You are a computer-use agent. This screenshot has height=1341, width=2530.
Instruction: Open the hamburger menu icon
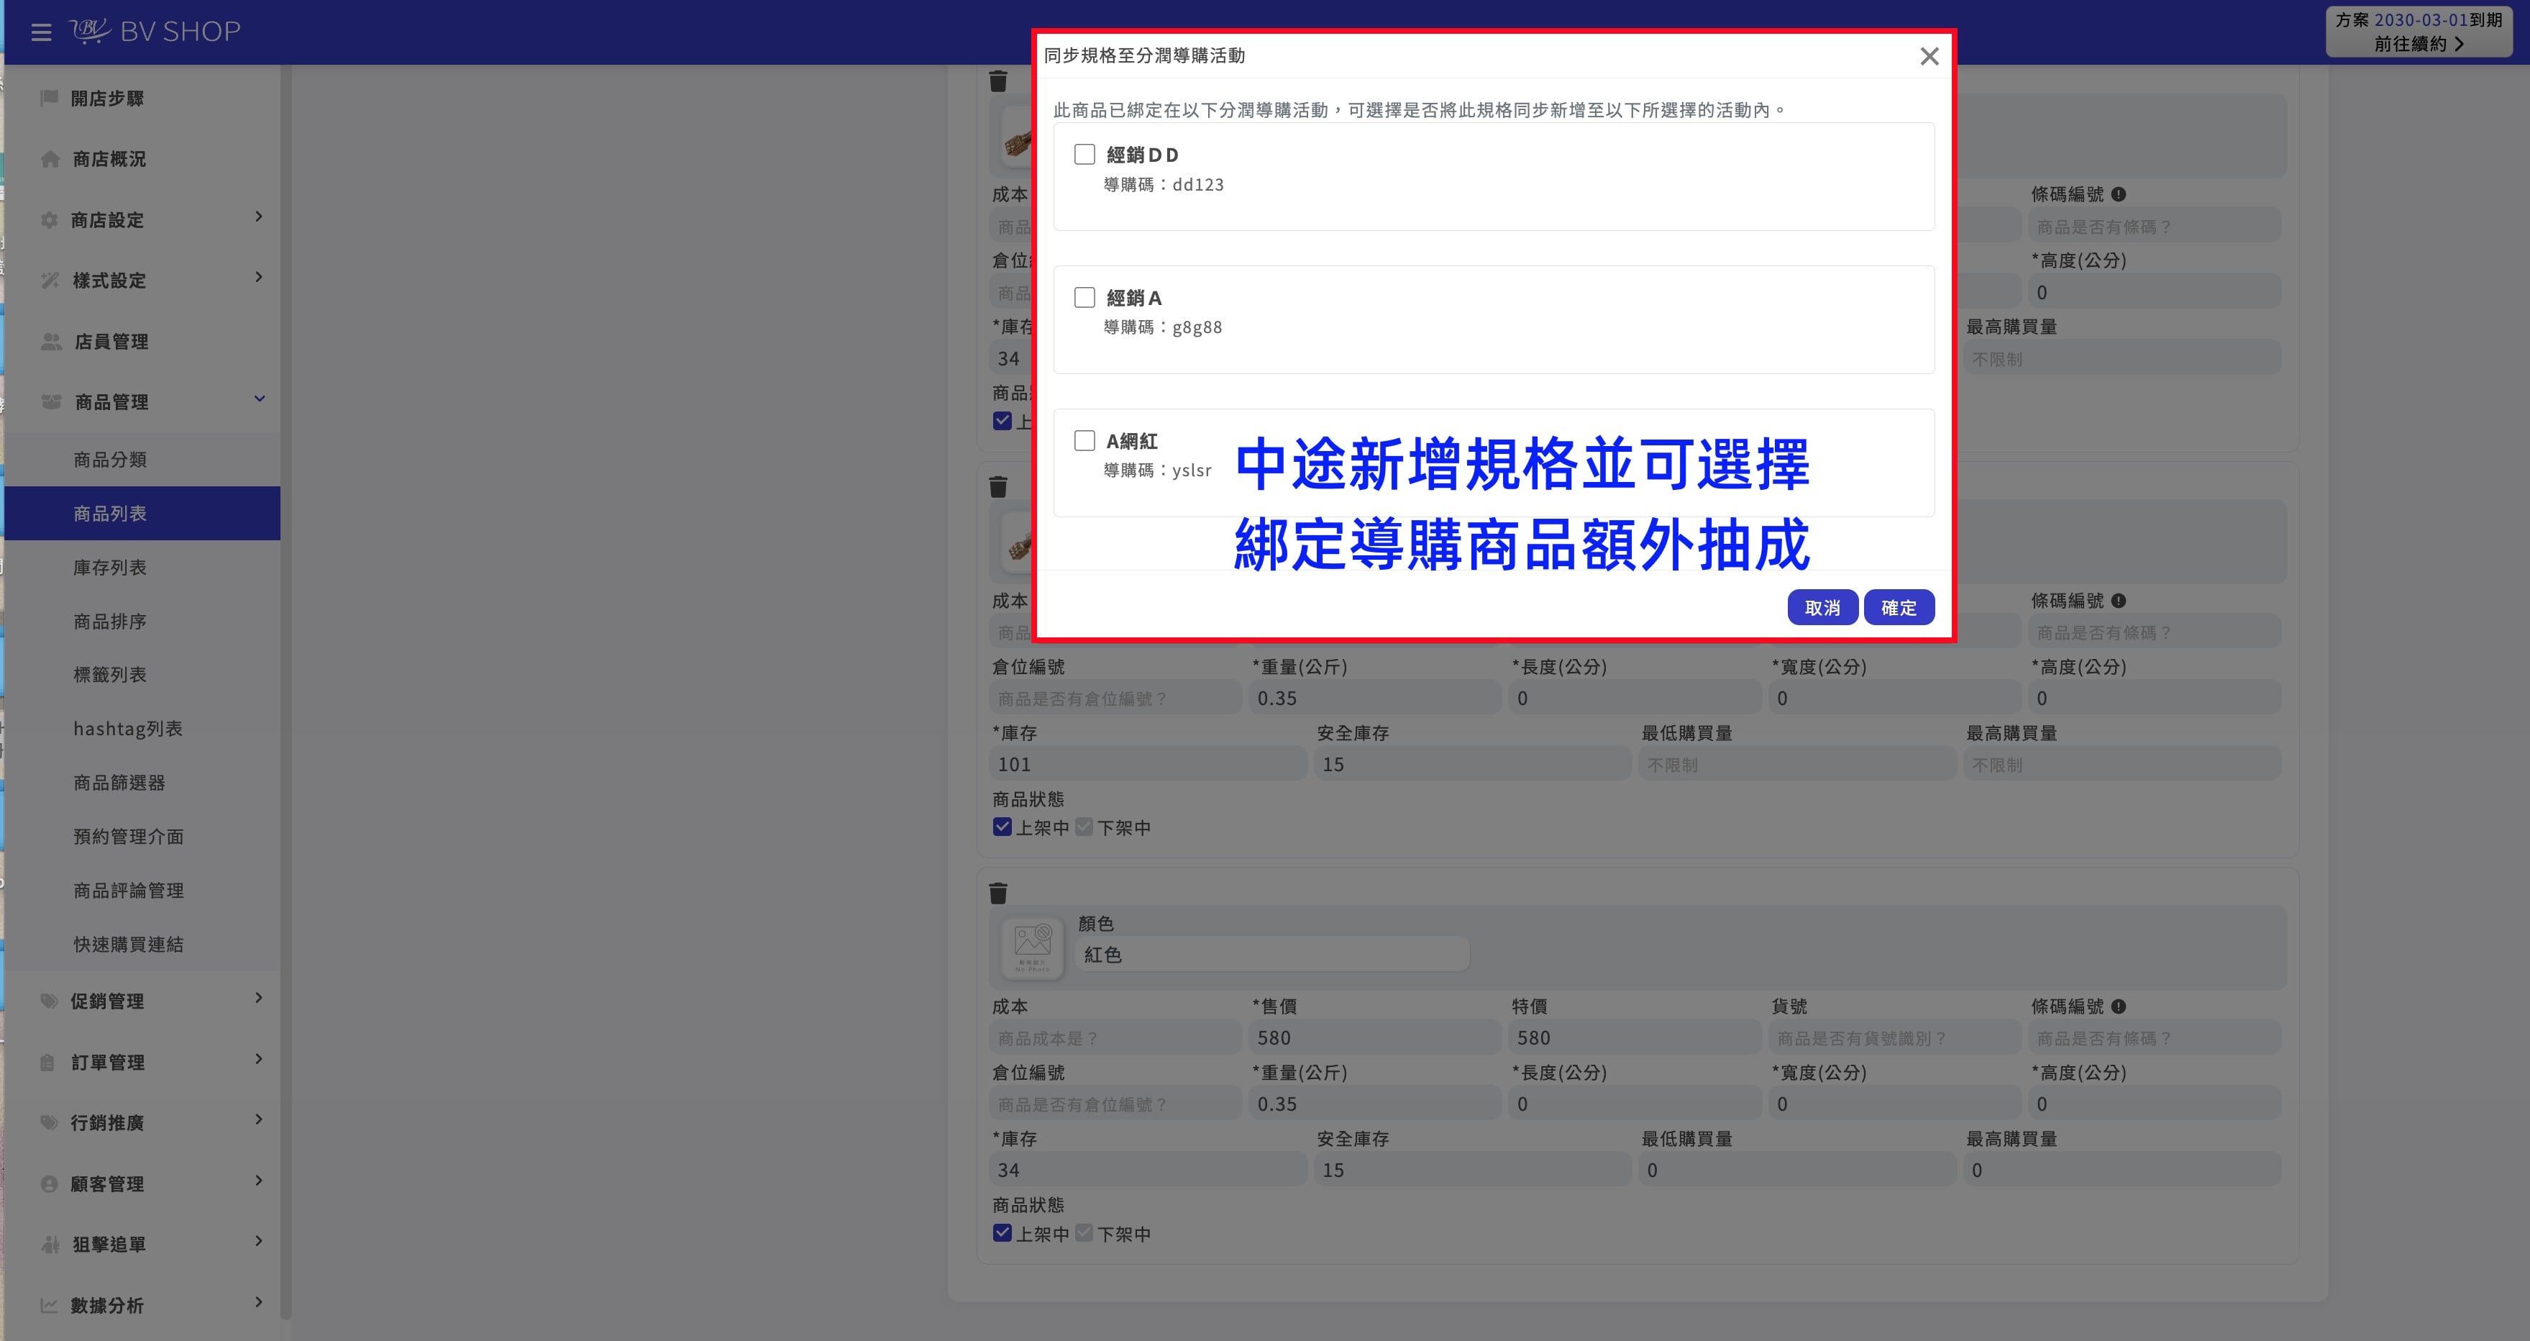click(x=41, y=32)
